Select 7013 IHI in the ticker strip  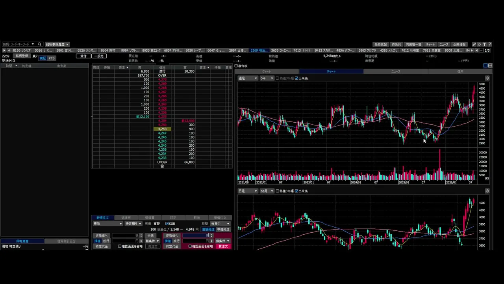[302, 50]
